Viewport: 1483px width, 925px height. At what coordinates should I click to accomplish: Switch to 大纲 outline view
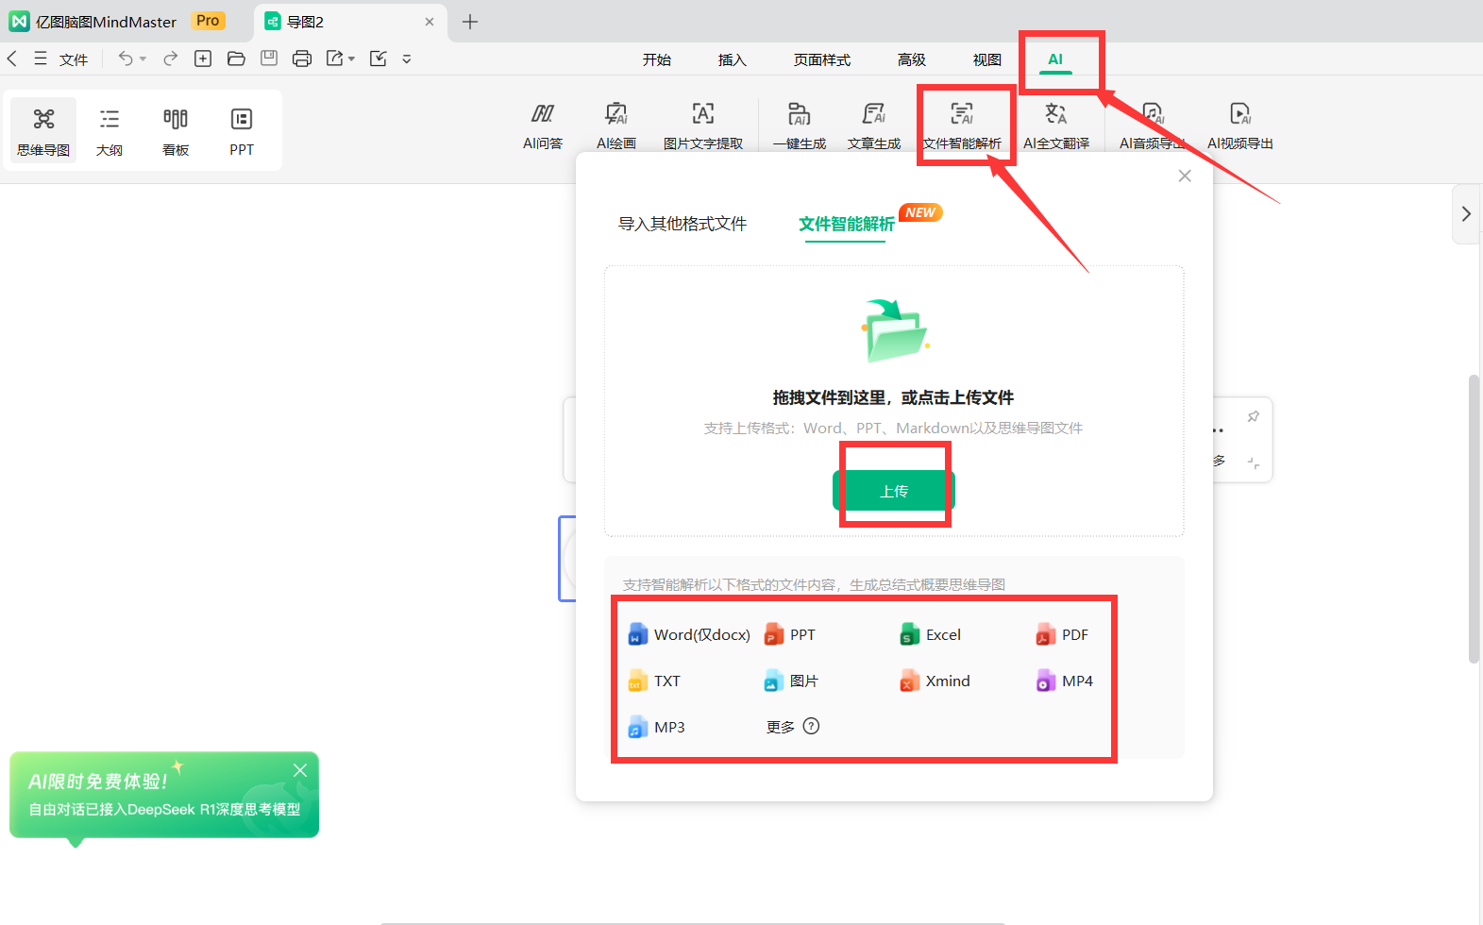(110, 130)
